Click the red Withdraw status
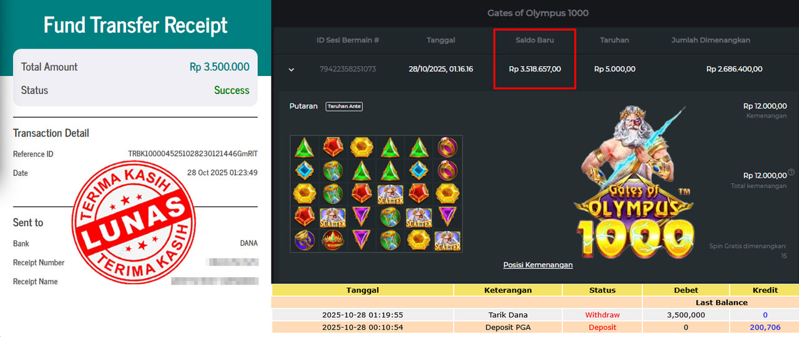The width and height of the screenshot is (799, 337). point(602,315)
